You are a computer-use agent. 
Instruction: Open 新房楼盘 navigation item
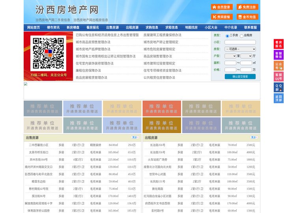pos(73,28)
